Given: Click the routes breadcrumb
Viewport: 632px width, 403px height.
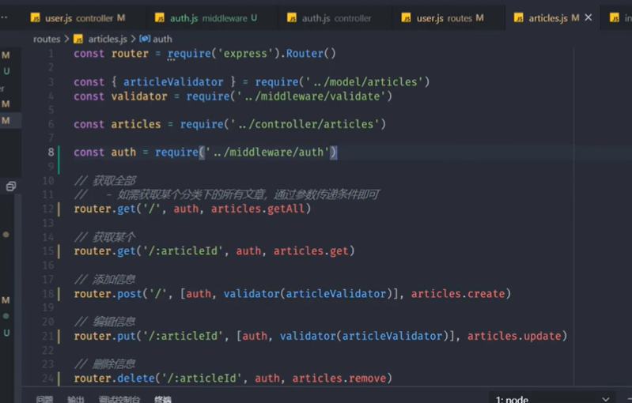Looking at the screenshot, I should (47, 39).
